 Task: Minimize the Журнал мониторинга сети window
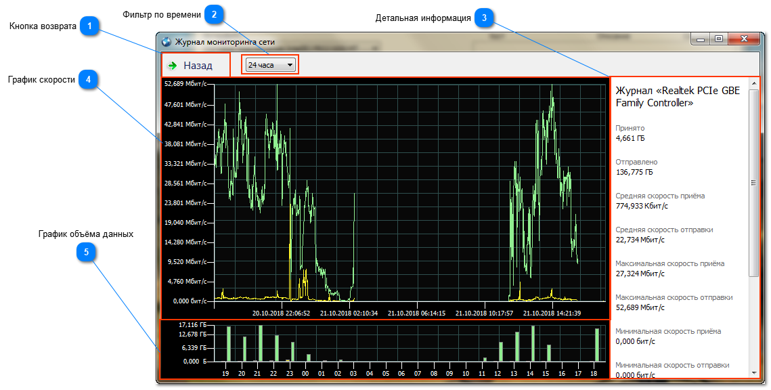(x=701, y=39)
